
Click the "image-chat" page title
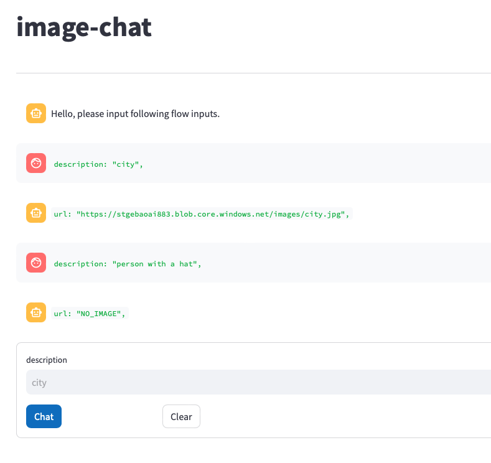coord(84,27)
